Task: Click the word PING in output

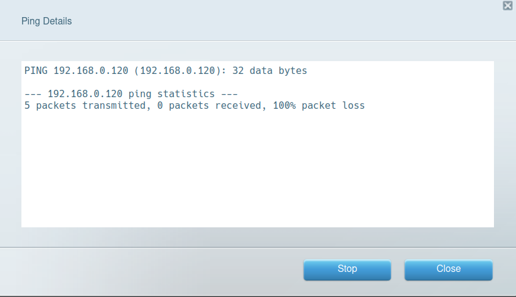Action: point(36,71)
